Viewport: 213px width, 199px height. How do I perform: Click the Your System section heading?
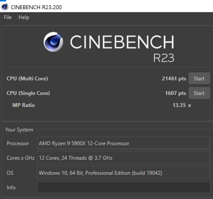click(x=19, y=129)
